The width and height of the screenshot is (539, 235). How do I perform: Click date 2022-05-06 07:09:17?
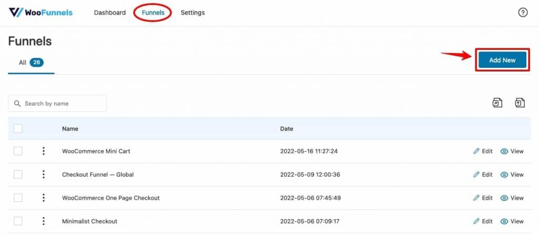coord(310,221)
